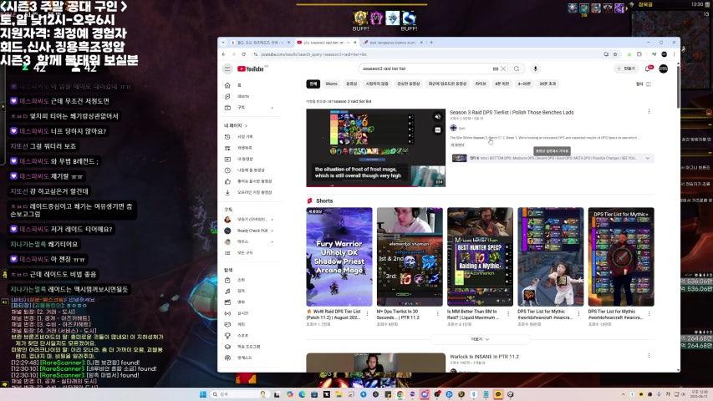
Task: Open Warlock is INSANE in PTR 11.2
Action: point(484,357)
